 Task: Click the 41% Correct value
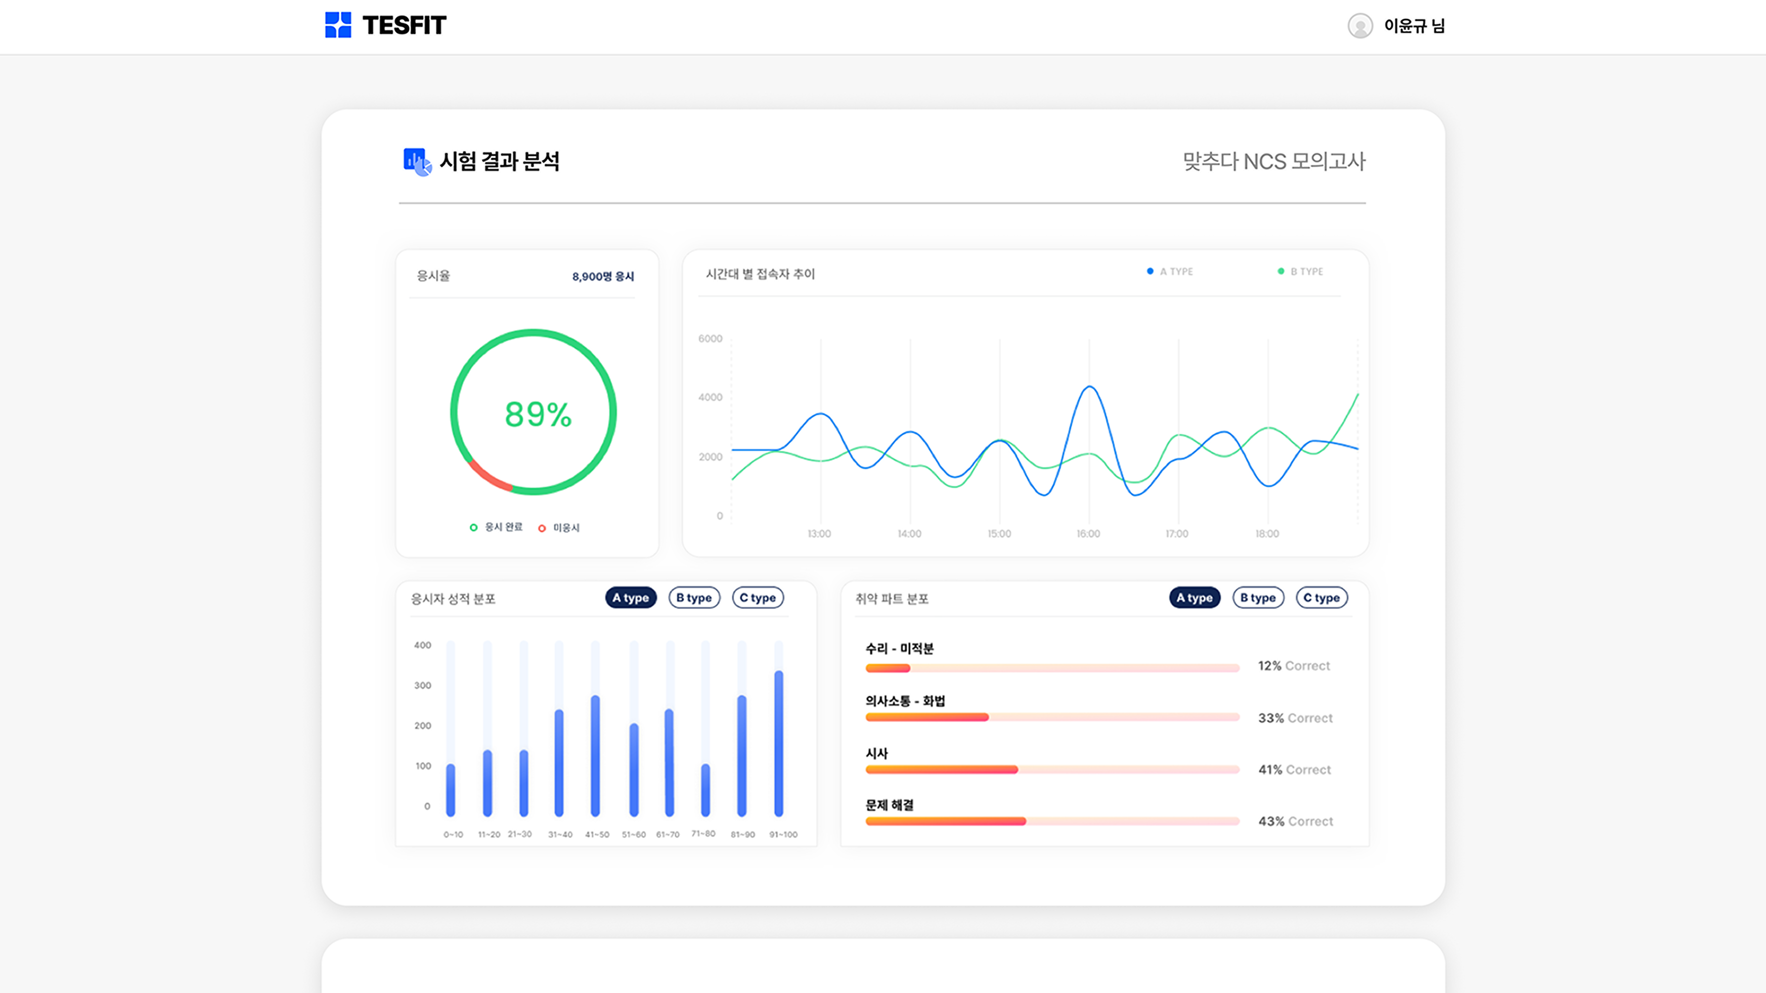click(x=1294, y=770)
